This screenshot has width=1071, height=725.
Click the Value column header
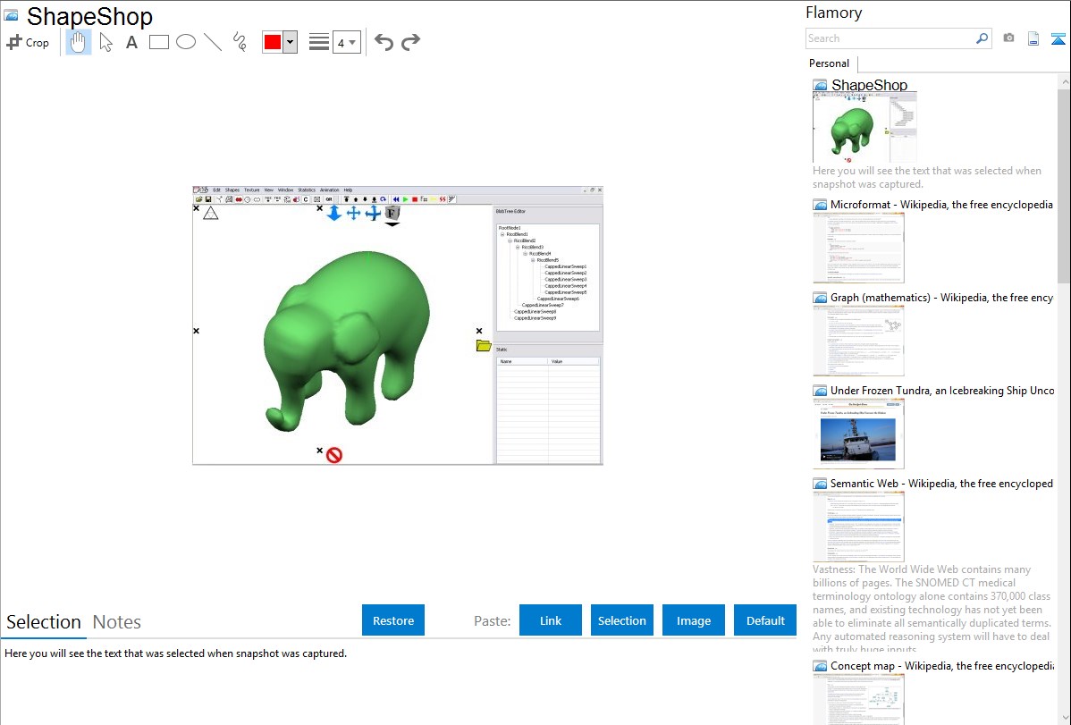tap(573, 361)
